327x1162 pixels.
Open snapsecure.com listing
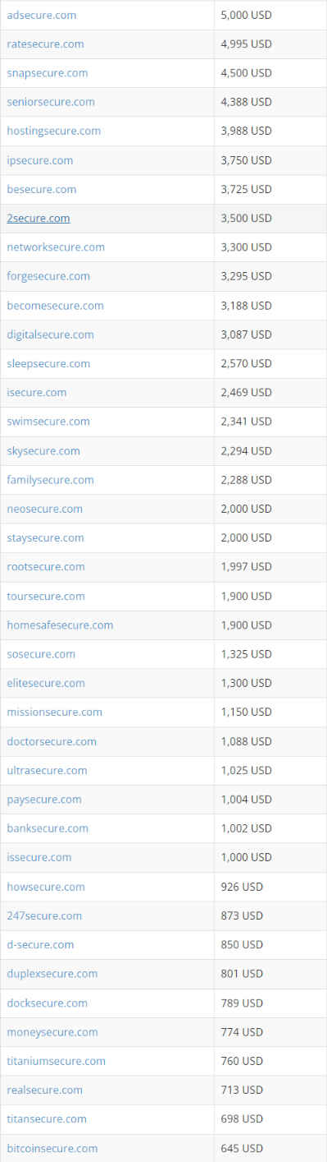[47, 73]
